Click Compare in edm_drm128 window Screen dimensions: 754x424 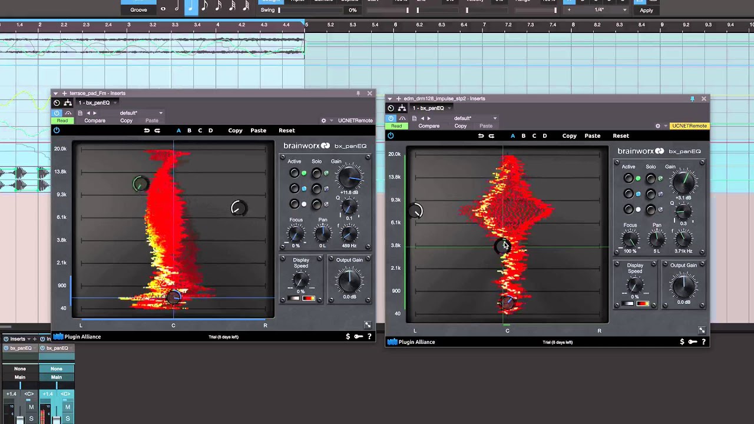(429, 126)
